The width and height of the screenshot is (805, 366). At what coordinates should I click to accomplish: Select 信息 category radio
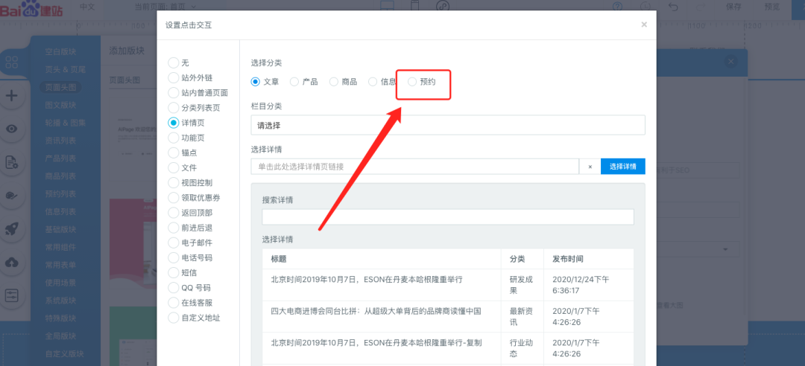tap(373, 82)
